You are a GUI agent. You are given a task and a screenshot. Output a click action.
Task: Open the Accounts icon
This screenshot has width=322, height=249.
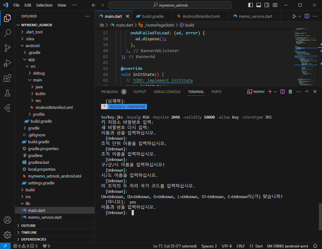click(7, 220)
